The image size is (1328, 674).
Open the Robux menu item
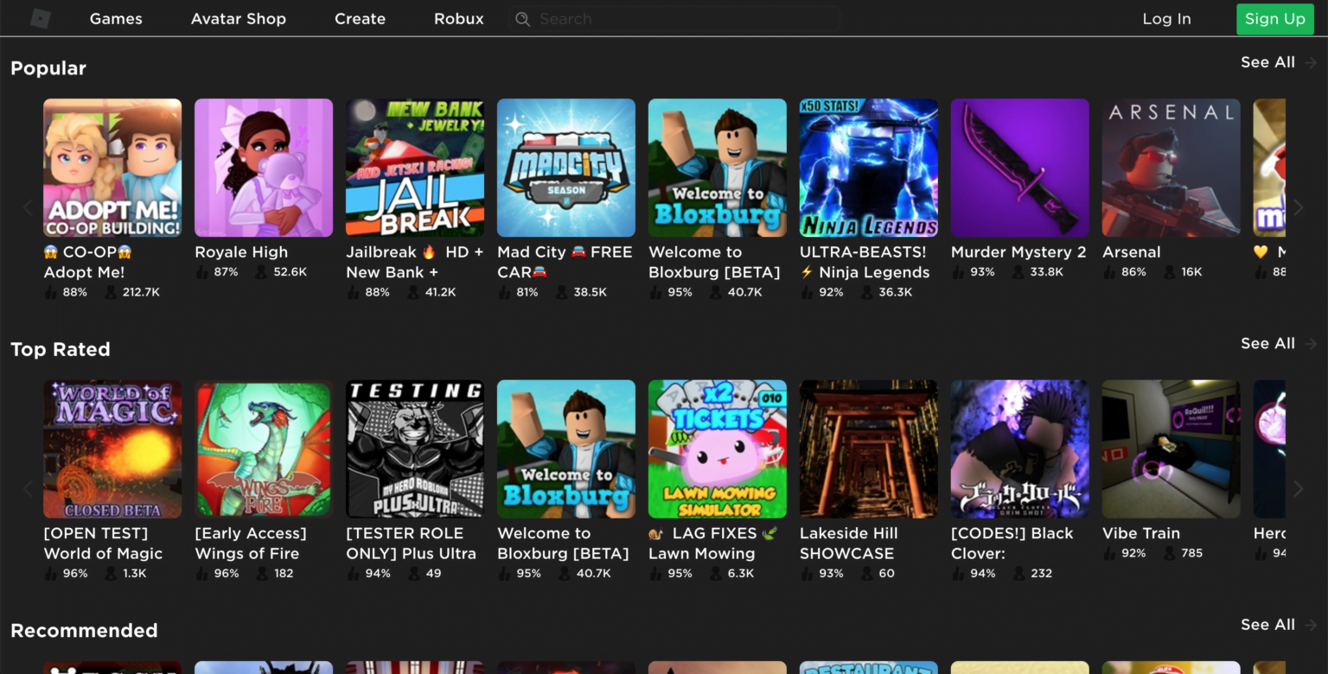pyautogui.click(x=458, y=19)
